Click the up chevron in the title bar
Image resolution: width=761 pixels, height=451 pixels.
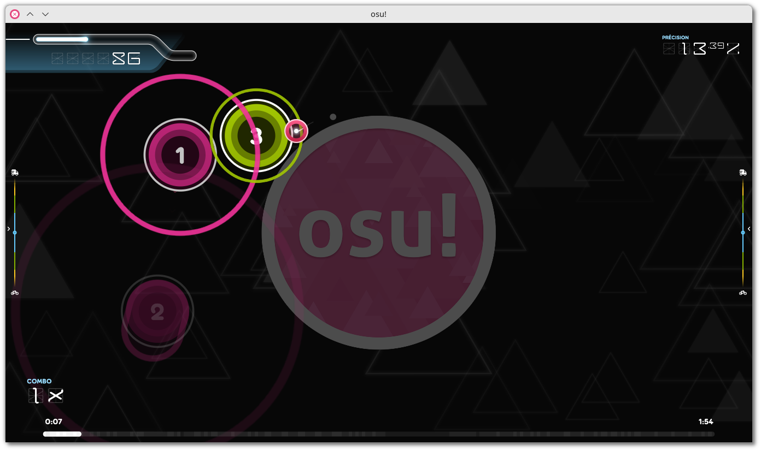30,14
